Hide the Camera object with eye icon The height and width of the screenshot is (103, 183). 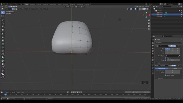[x=181, y=13]
